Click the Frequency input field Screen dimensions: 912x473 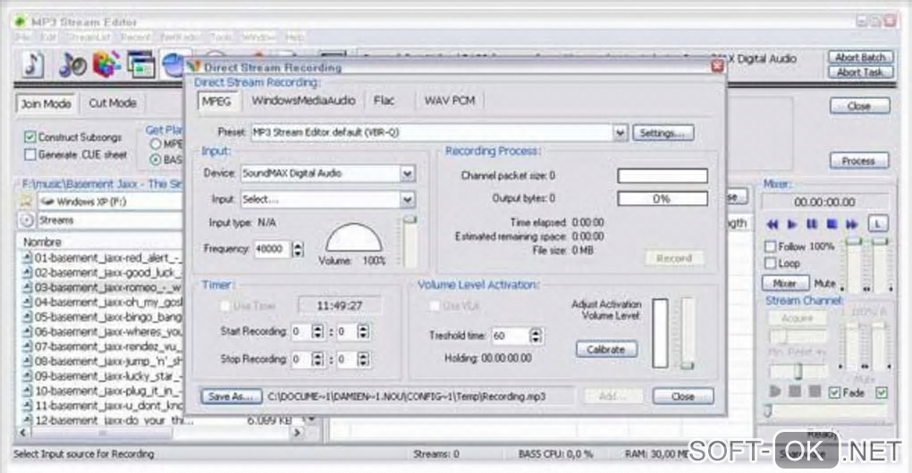(x=272, y=249)
